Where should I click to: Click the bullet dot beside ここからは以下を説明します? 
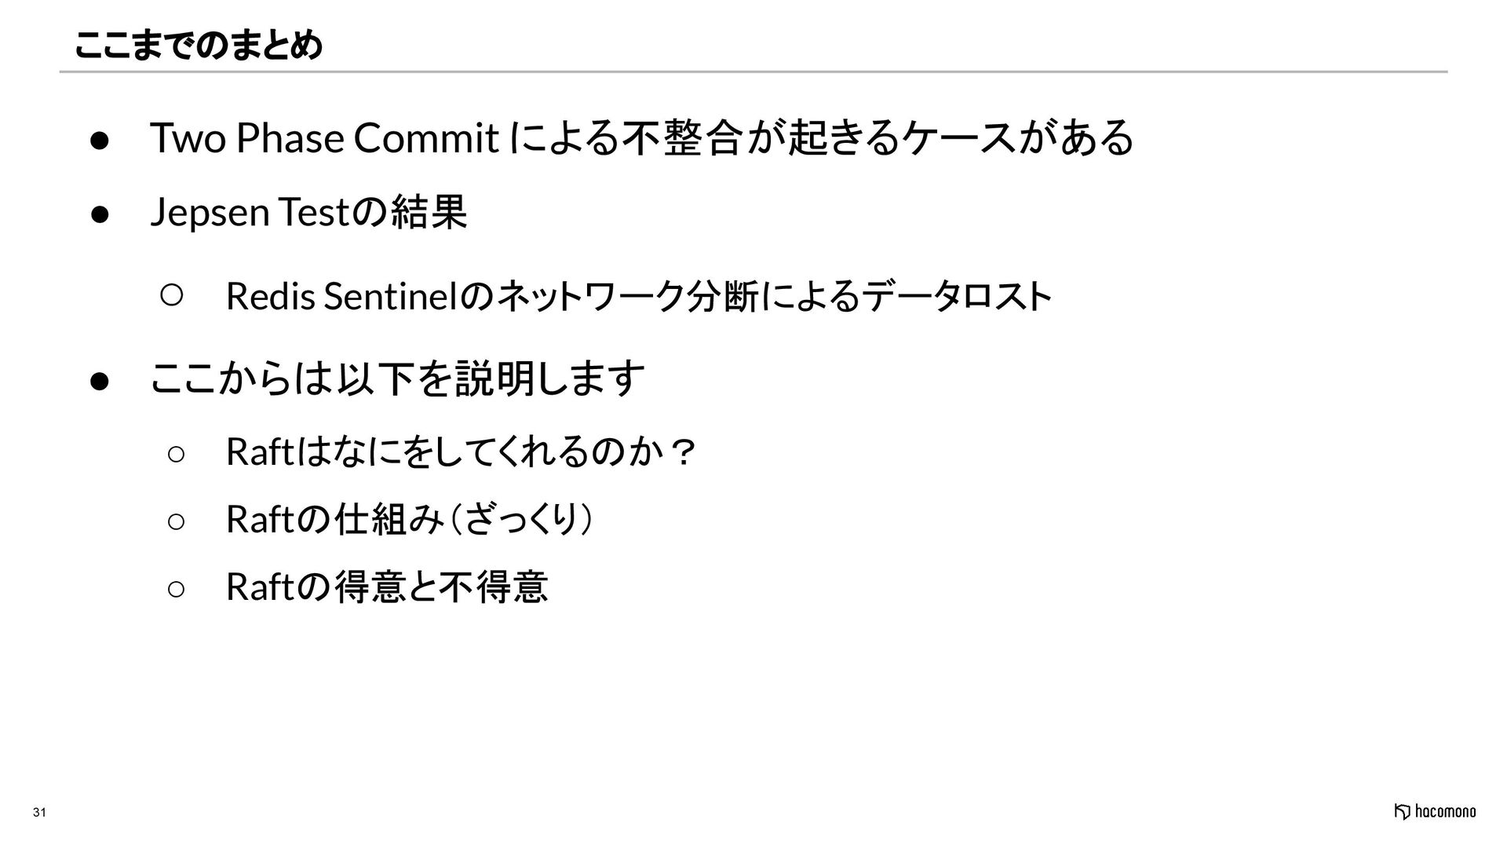point(99,382)
